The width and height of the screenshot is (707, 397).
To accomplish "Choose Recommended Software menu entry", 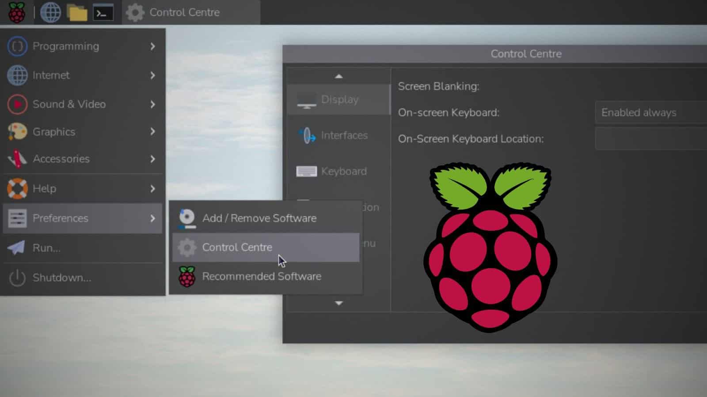I will (x=266, y=277).
